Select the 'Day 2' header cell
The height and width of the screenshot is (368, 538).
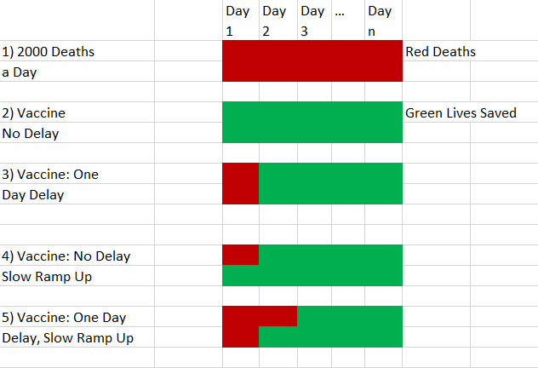278,20
